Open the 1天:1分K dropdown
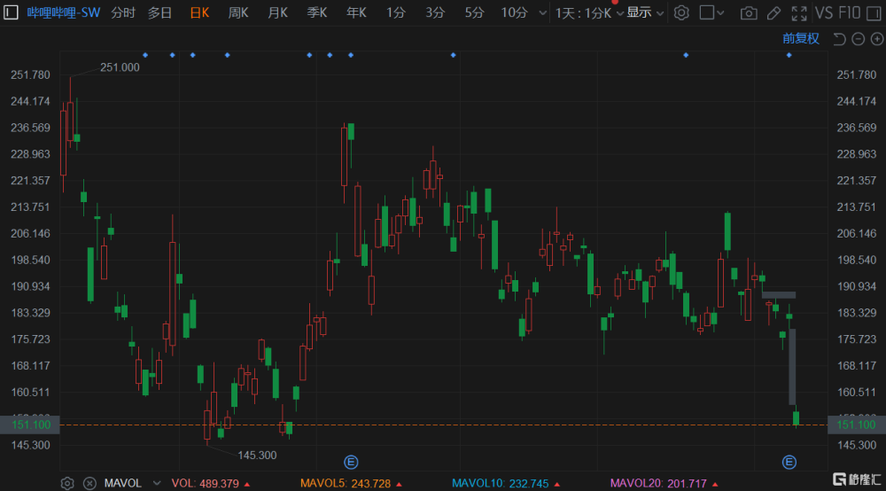The width and height of the screenshot is (886, 491). (x=589, y=13)
